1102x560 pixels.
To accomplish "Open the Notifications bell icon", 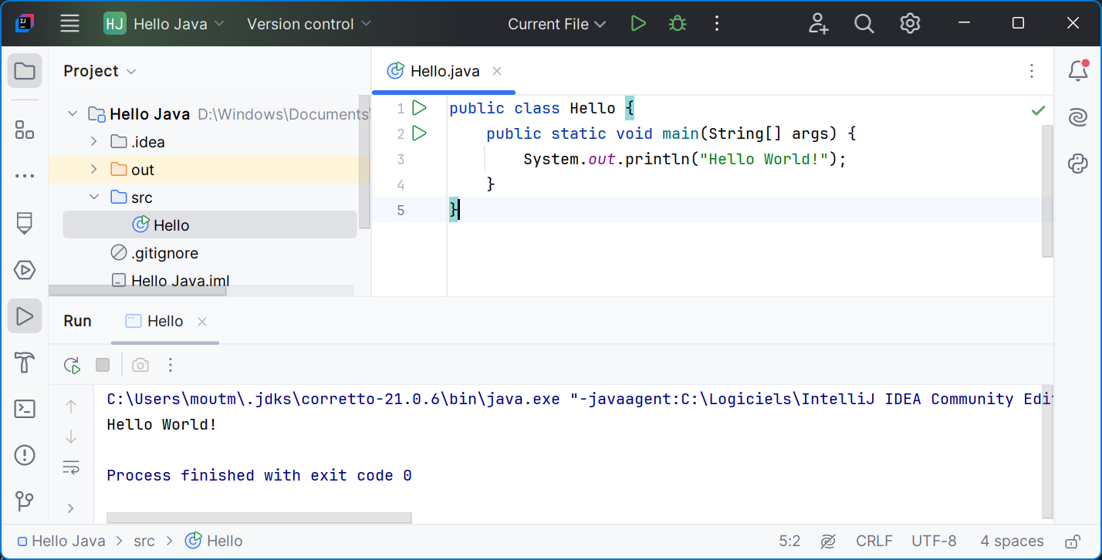I will coord(1078,71).
